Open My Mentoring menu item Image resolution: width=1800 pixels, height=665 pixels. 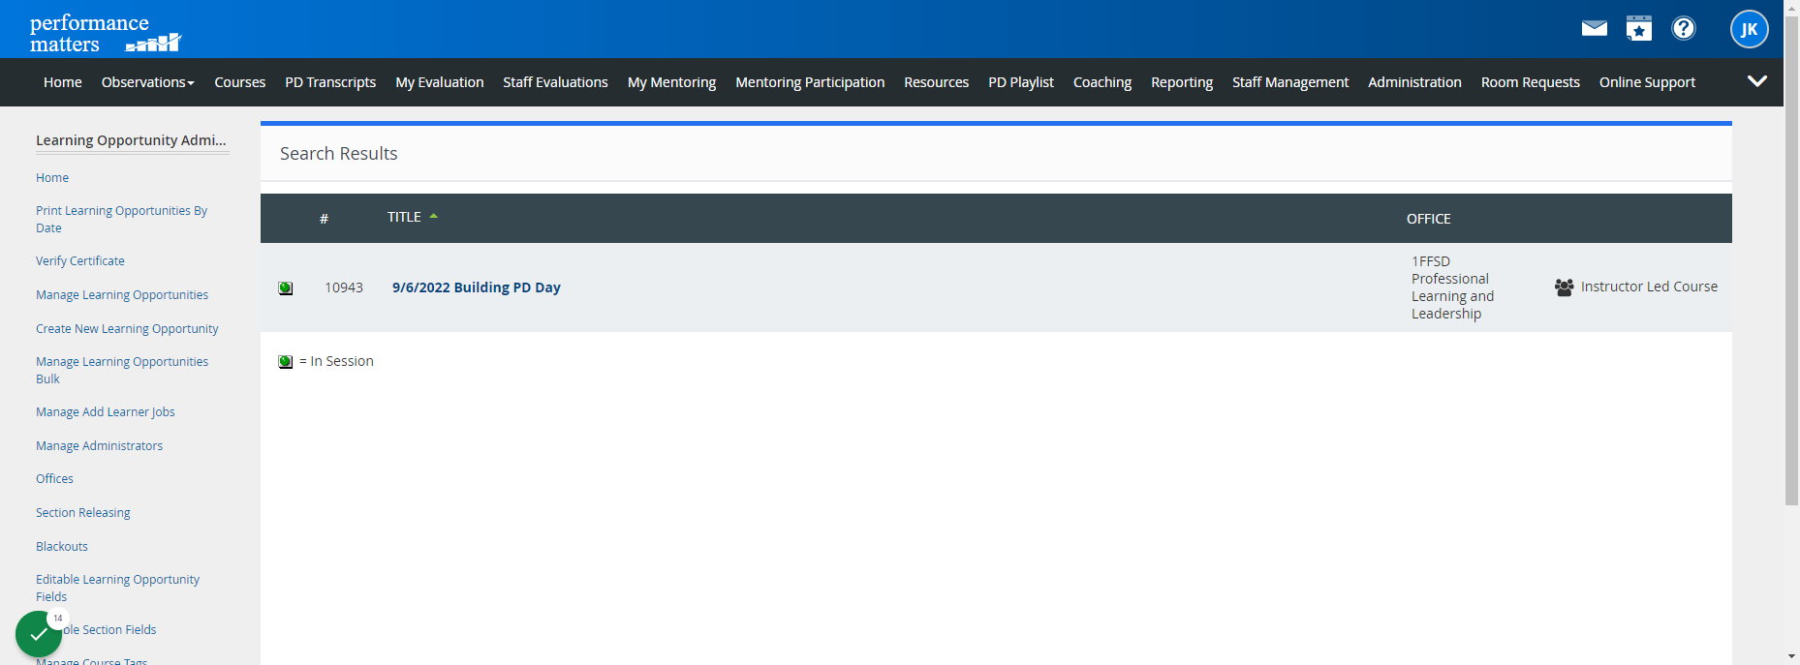click(671, 82)
